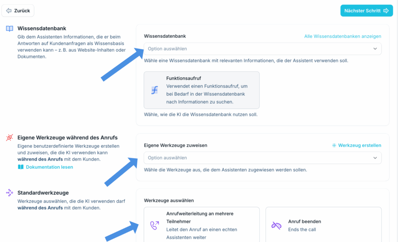Toggle the Anruf beenden tool card
Image resolution: width=398 pixels, height=242 pixels.
point(323,225)
